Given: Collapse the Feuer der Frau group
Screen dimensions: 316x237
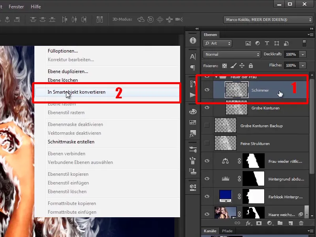Looking at the screenshot, I should point(216,77).
